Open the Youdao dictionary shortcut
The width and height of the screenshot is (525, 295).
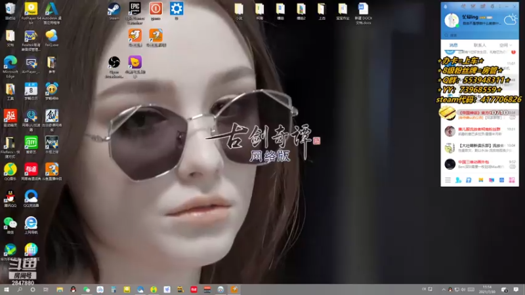(x=31, y=171)
